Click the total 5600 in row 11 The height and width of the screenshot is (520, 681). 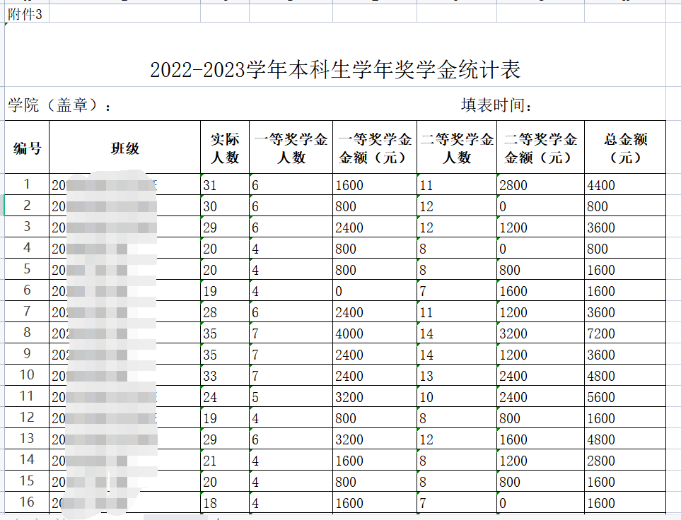pos(625,397)
